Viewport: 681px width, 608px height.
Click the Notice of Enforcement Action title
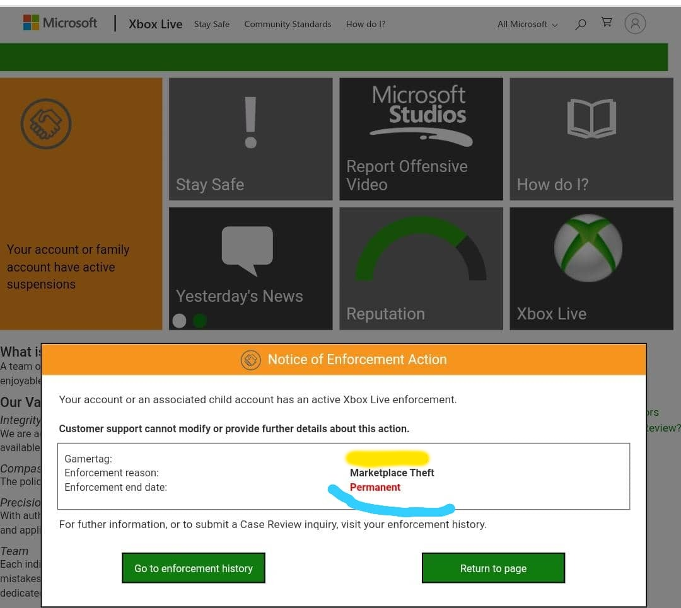(357, 359)
